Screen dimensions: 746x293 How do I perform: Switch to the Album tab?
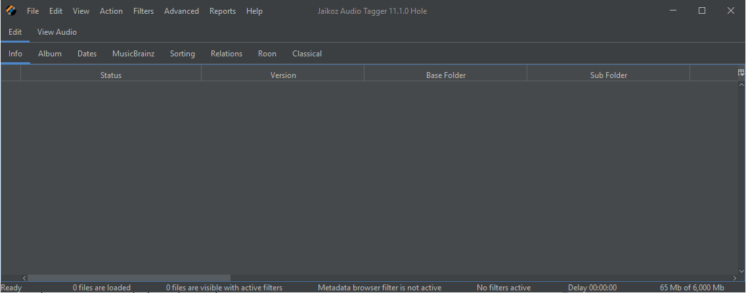tap(50, 54)
